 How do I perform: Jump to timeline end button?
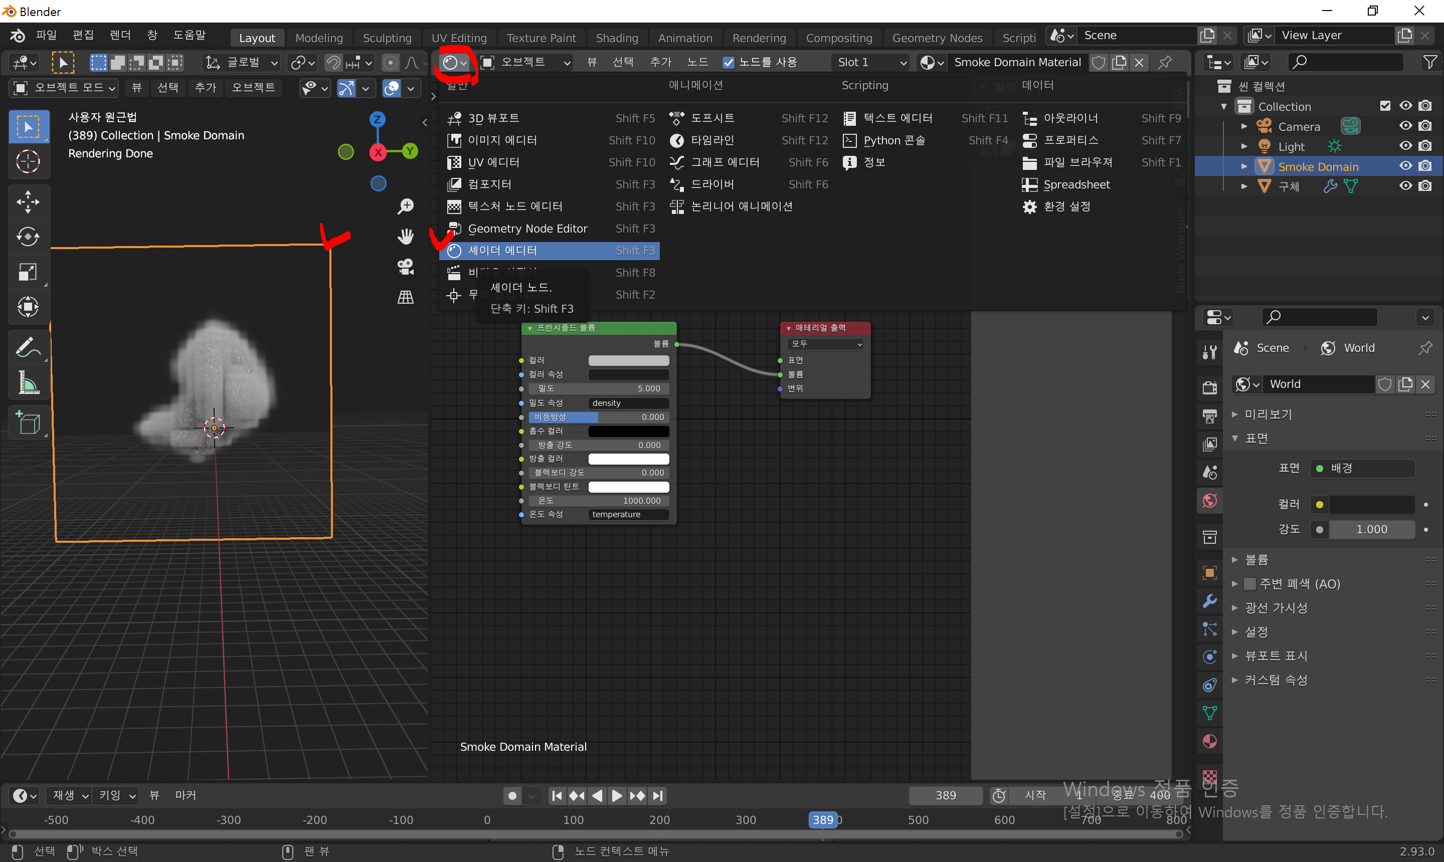[658, 796]
